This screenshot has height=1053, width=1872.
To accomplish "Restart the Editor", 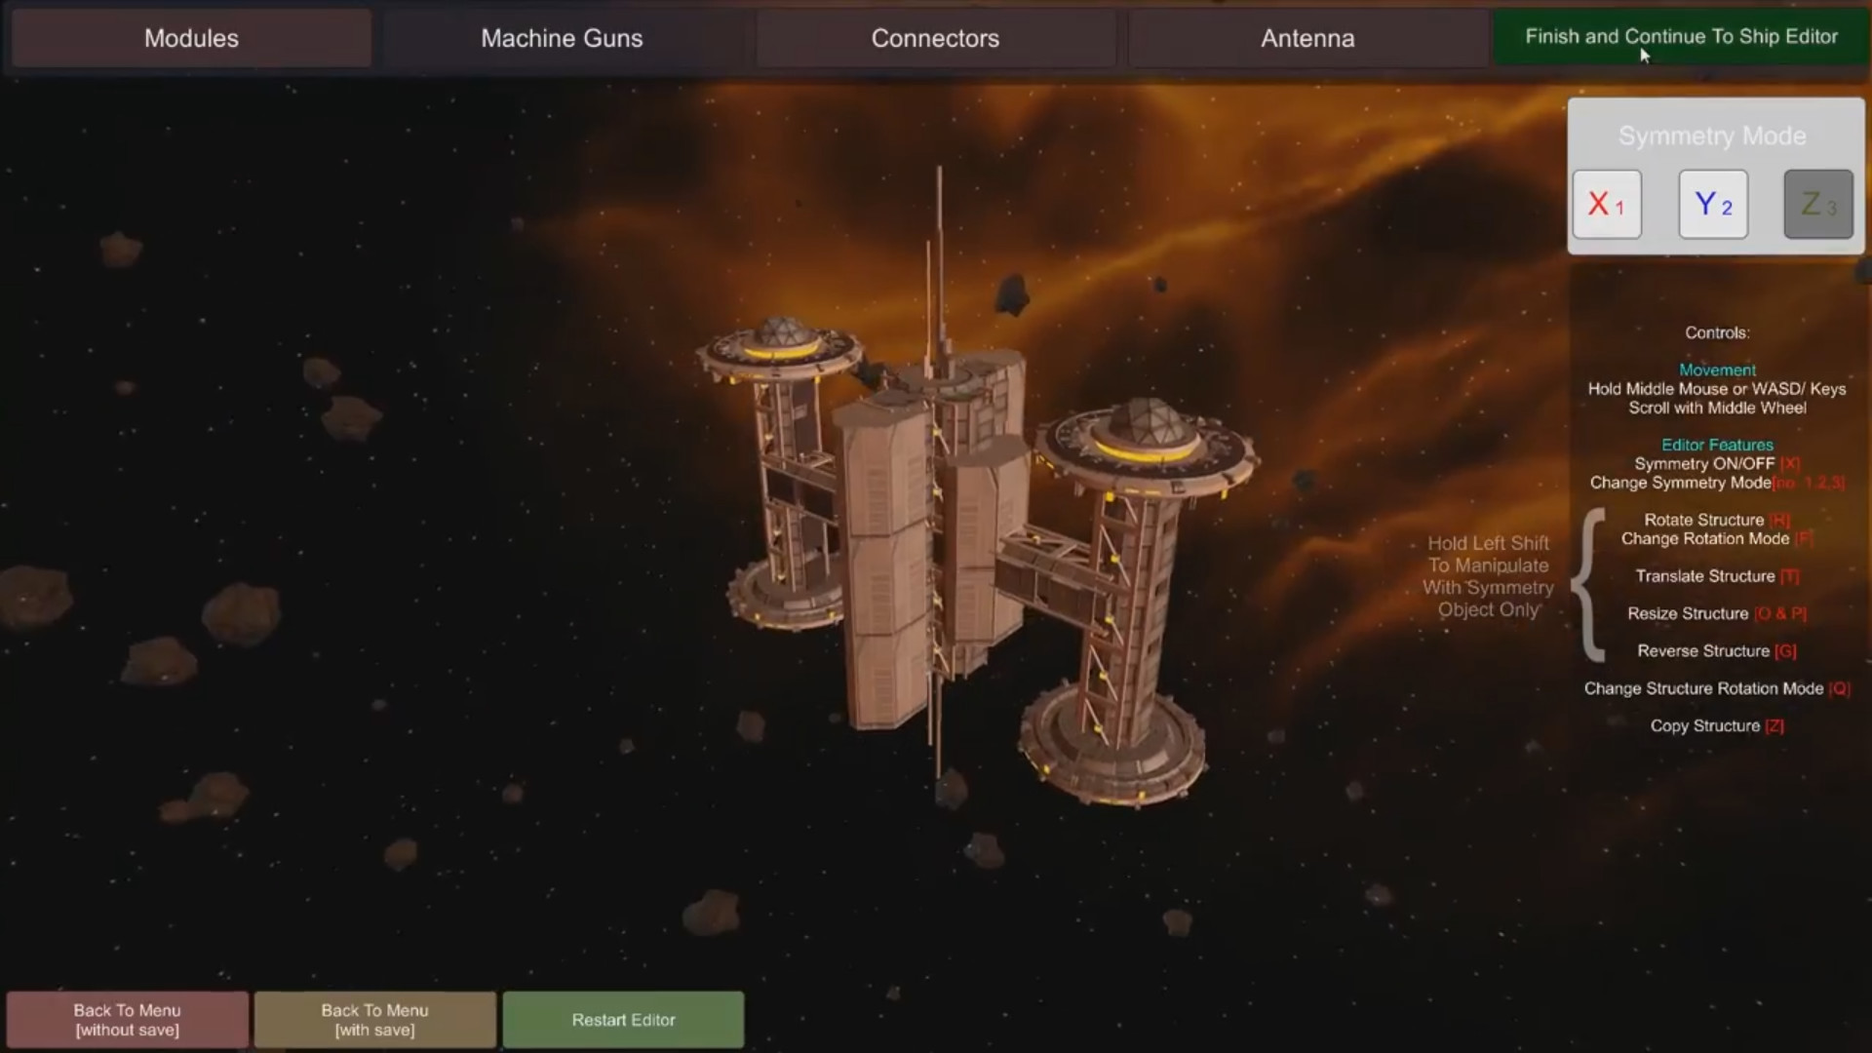I will (624, 1020).
